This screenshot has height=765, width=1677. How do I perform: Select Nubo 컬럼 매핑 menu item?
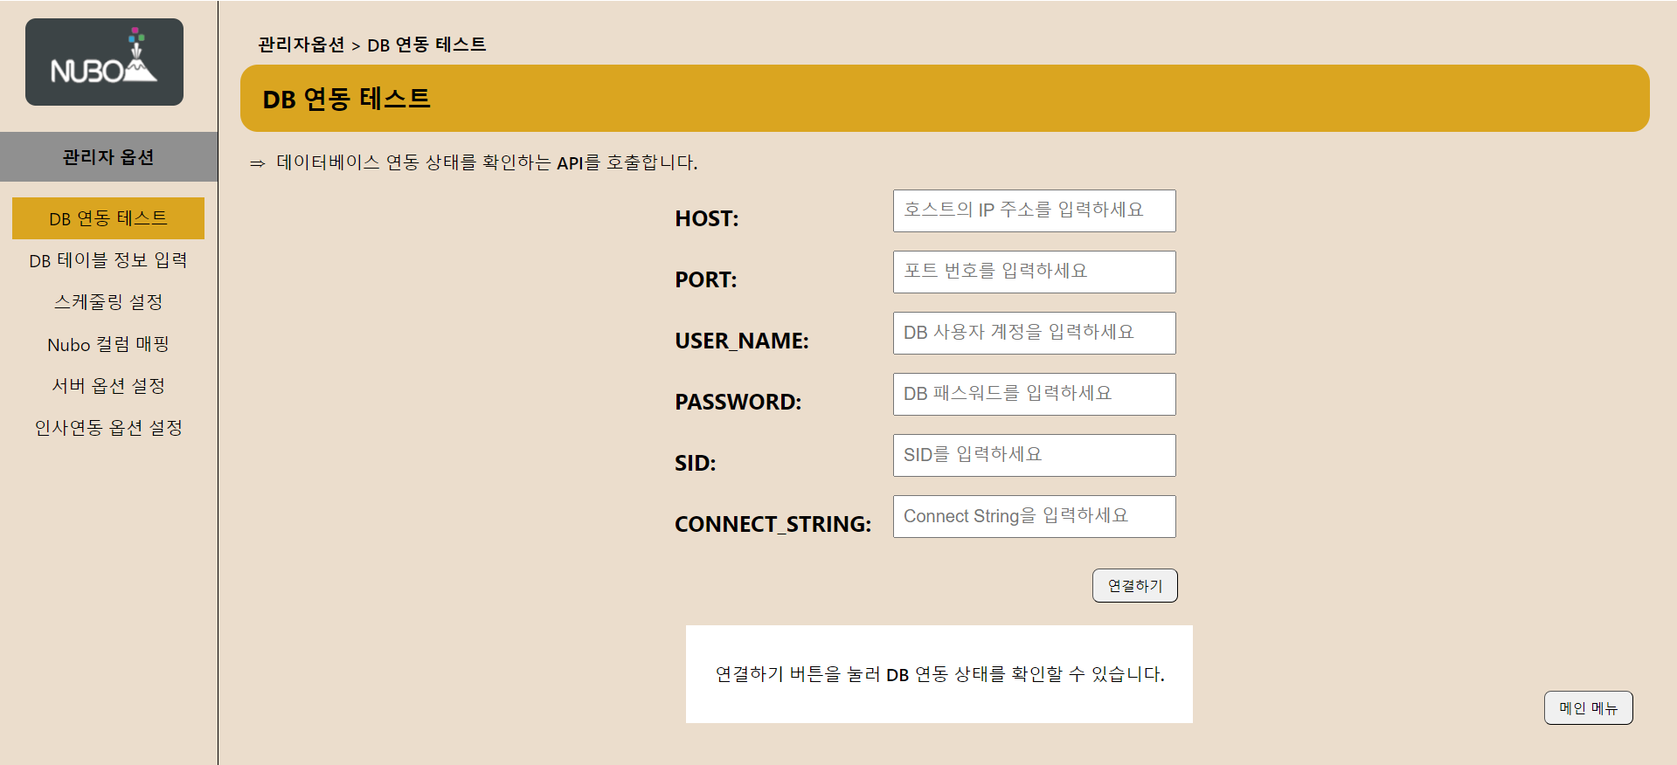(x=108, y=344)
